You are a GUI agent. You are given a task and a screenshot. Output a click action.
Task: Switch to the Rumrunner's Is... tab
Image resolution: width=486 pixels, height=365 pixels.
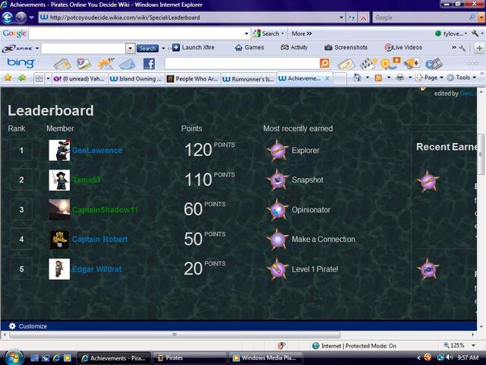[248, 79]
